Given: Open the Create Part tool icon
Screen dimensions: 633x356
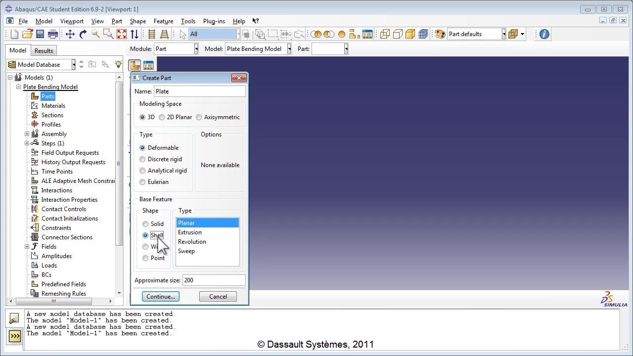Looking at the screenshot, I should tap(135, 65).
